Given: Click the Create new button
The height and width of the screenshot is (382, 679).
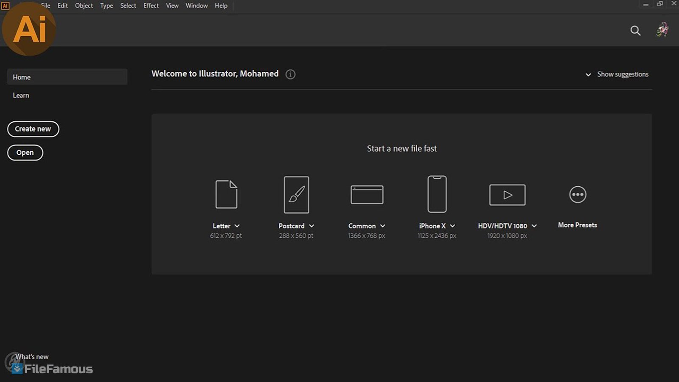Looking at the screenshot, I should [33, 129].
